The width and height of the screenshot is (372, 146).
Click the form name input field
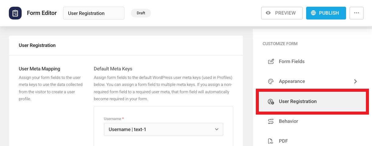(x=94, y=13)
